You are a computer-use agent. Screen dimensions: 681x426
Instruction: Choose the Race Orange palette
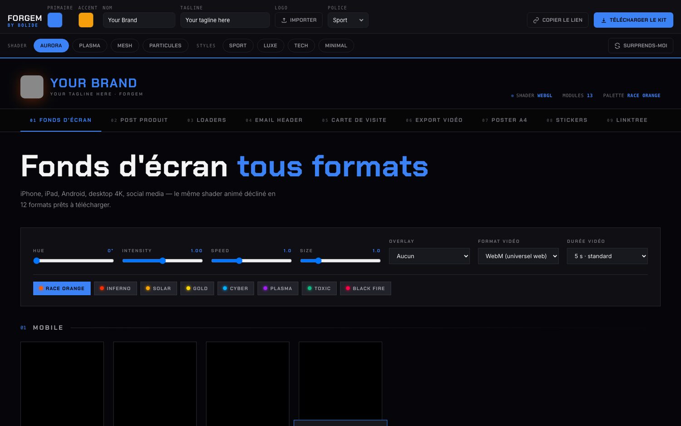(x=62, y=288)
